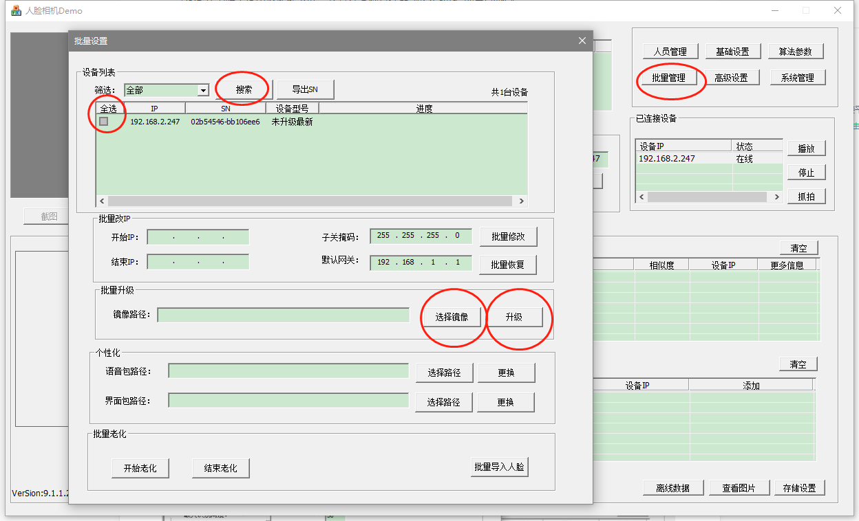Image resolution: width=859 pixels, height=521 pixels.
Task: Click the 全选 column header
Action: [109, 109]
